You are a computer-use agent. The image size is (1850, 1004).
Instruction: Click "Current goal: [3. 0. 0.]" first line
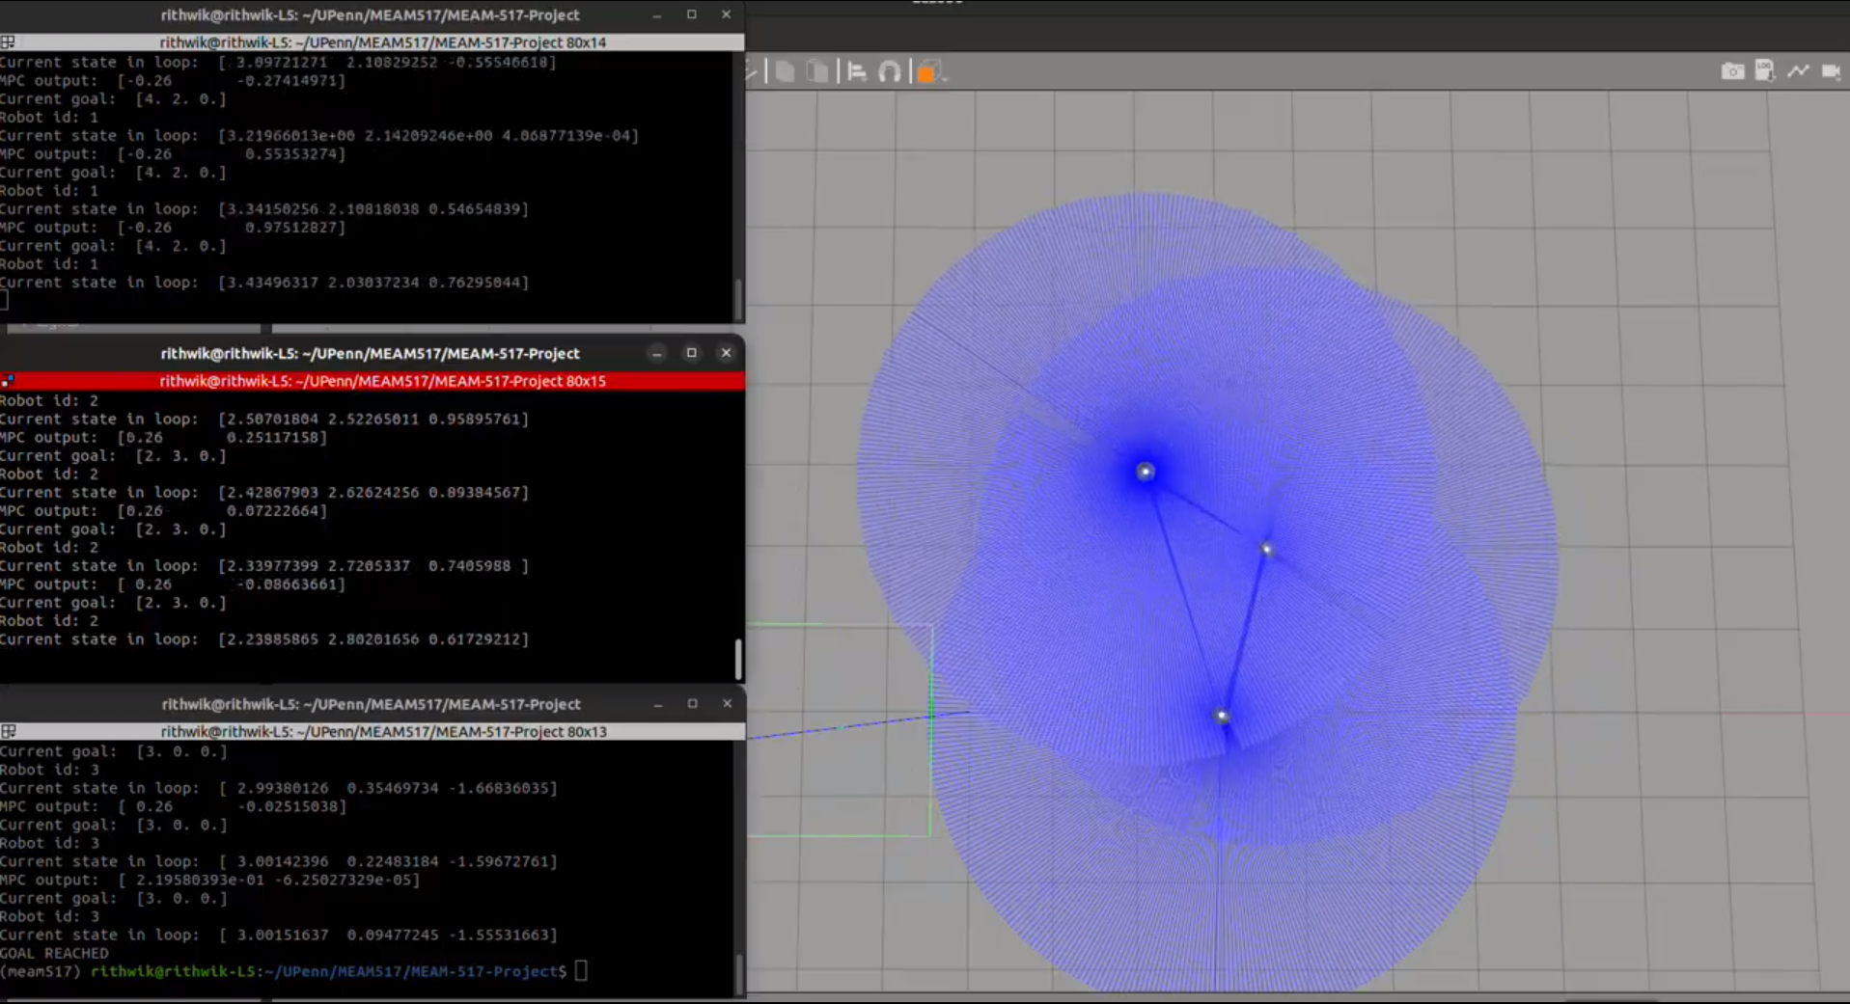tap(114, 751)
